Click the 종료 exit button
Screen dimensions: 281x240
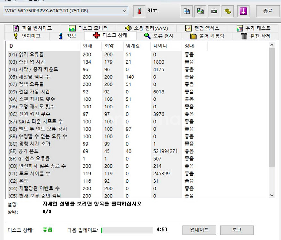[268, 11]
